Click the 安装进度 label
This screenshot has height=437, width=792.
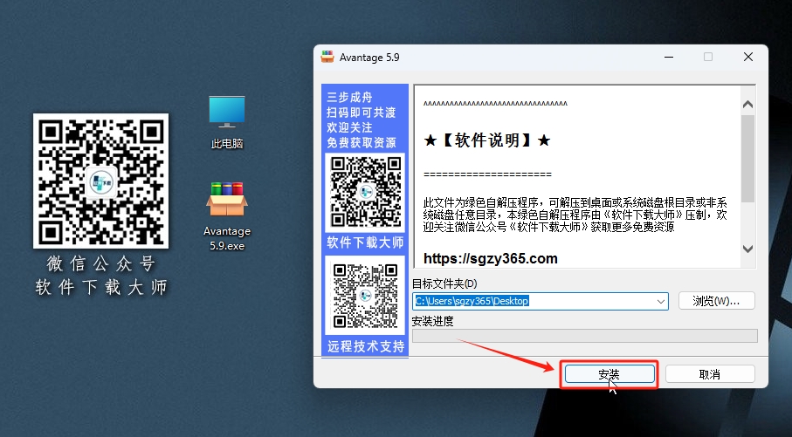point(433,322)
